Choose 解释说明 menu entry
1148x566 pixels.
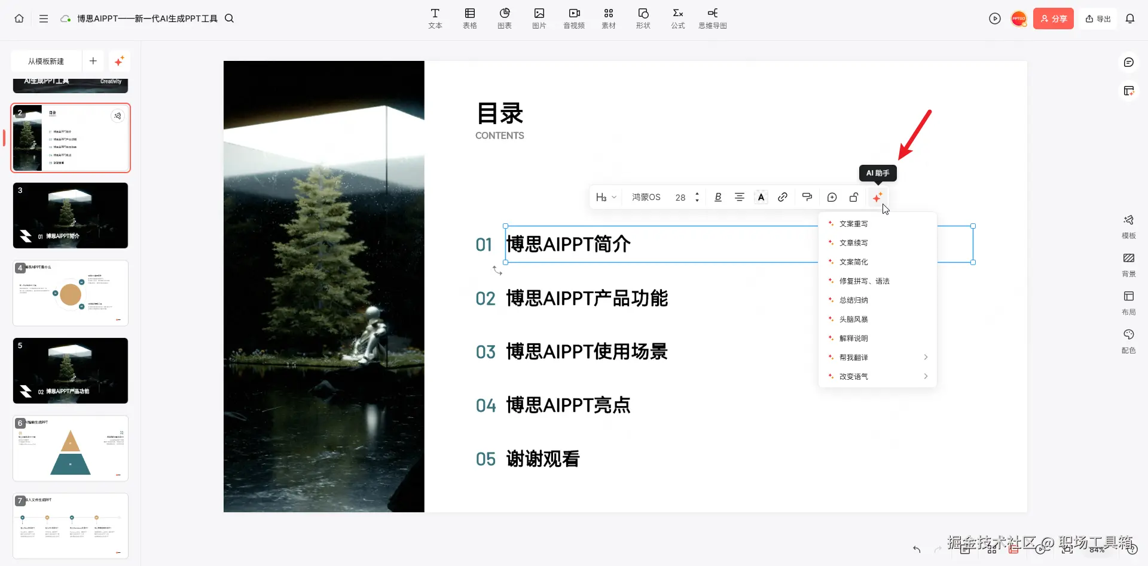coord(877,339)
